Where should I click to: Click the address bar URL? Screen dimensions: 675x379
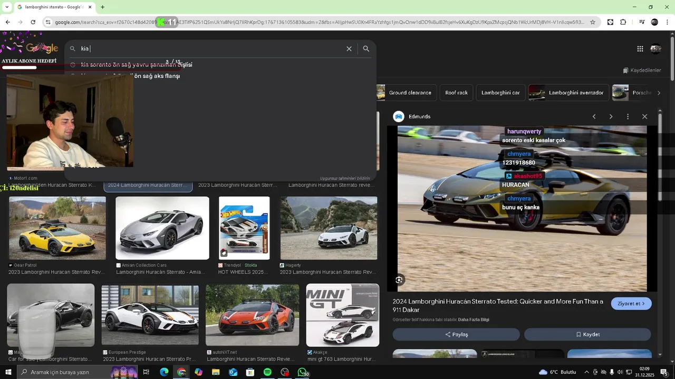(x=319, y=22)
